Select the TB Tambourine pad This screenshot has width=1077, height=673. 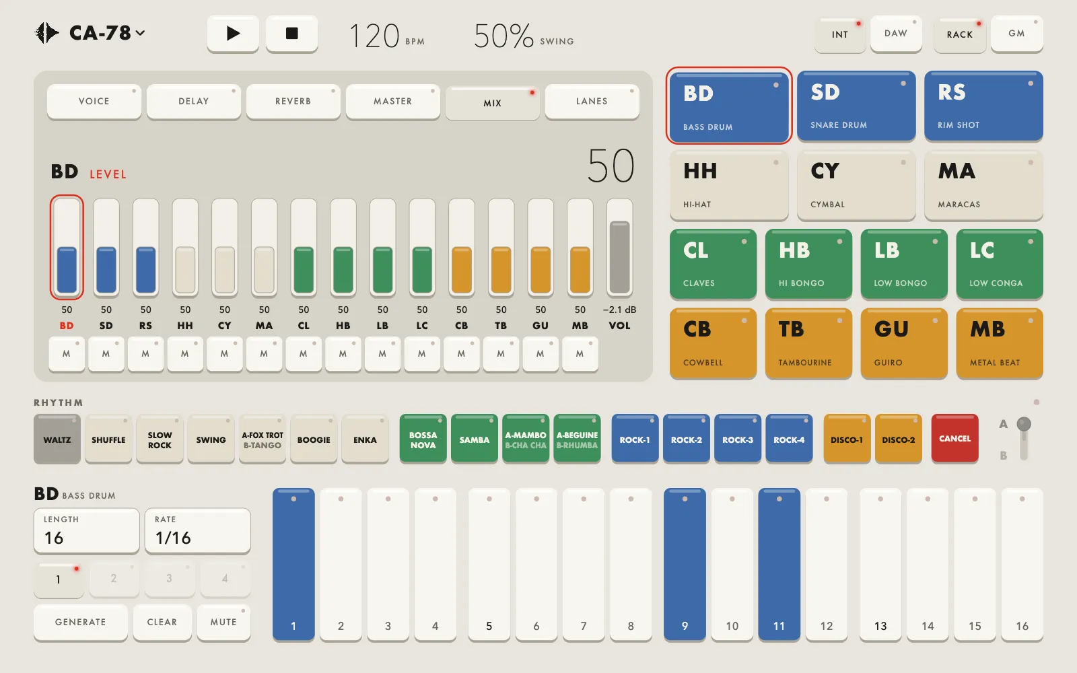(x=808, y=343)
